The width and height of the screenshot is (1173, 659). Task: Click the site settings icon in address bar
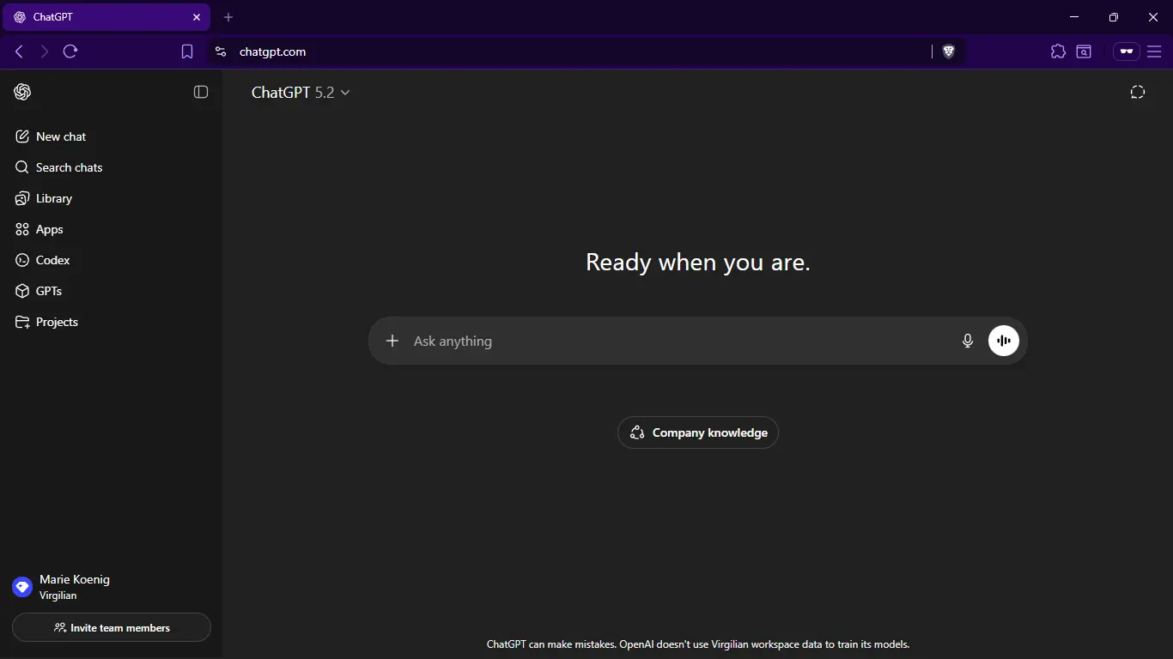221,51
